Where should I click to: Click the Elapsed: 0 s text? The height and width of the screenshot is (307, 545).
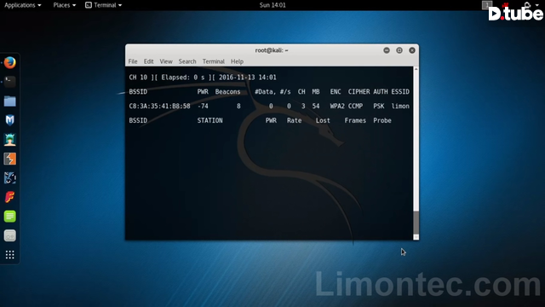click(183, 78)
